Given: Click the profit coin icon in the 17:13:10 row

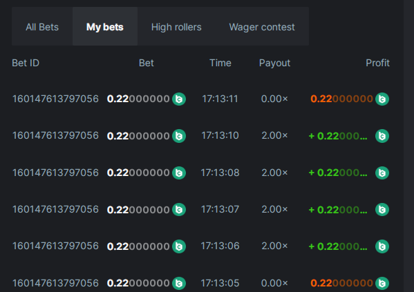Looking at the screenshot, I should pyautogui.click(x=382, y=136).
